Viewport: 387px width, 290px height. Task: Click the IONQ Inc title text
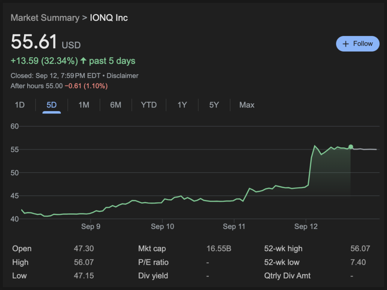click(109, 18)
